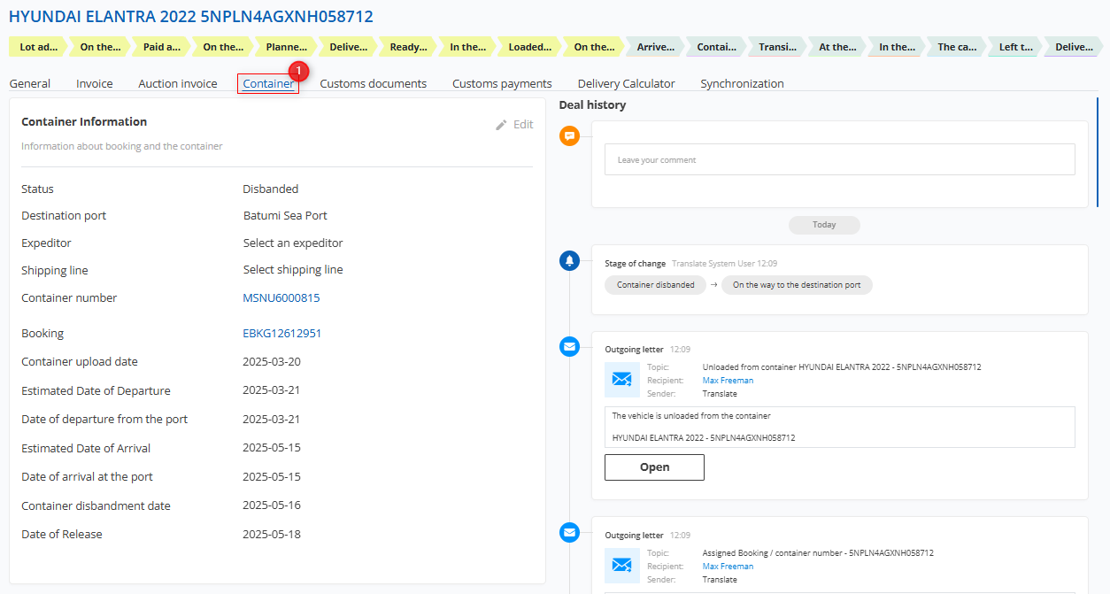Click the Edit label in Container Information

pyautogui.click(x=523, y=125)
